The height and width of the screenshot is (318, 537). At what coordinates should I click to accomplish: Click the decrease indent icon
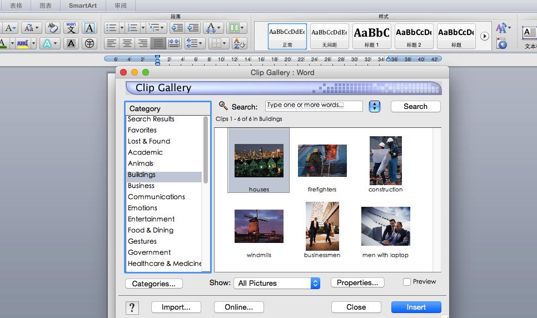(177, 28)
